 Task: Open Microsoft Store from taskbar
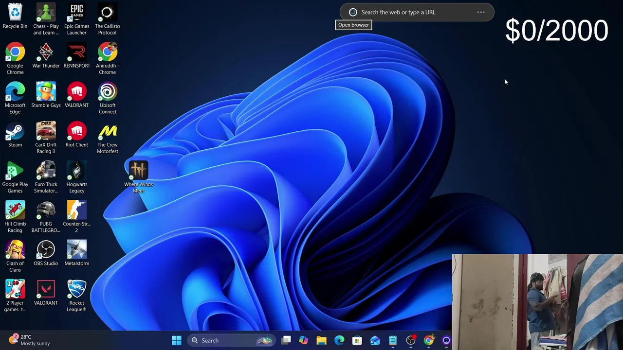[x=357, y=340]
